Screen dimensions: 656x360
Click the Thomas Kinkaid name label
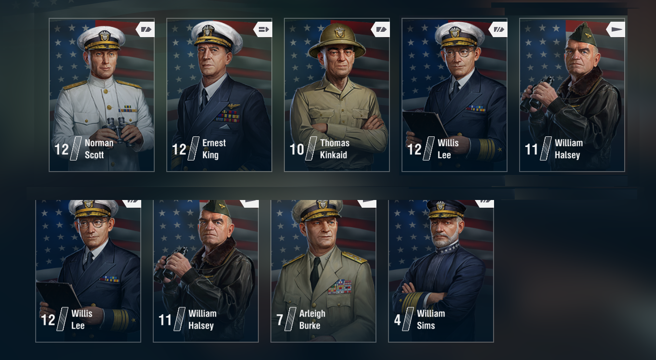pos(335,149)
